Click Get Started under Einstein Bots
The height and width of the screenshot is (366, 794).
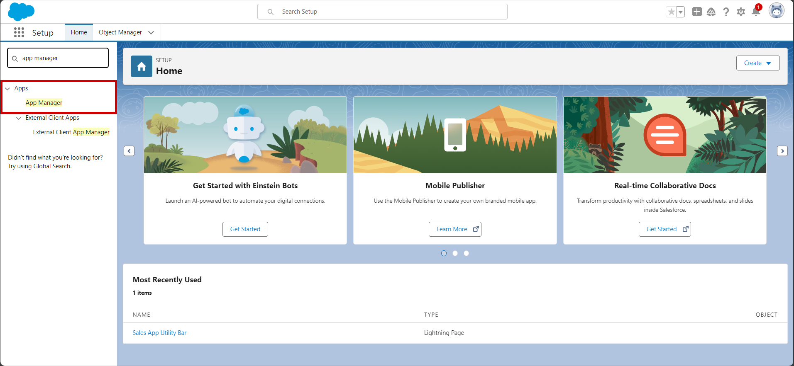tap(245, 229)
